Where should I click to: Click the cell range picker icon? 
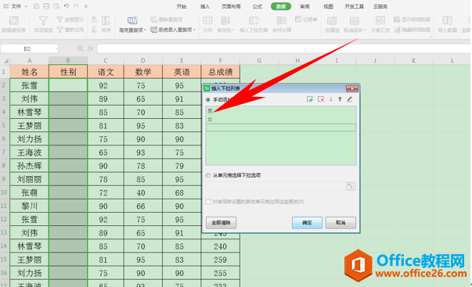click(x=351, y=186)
